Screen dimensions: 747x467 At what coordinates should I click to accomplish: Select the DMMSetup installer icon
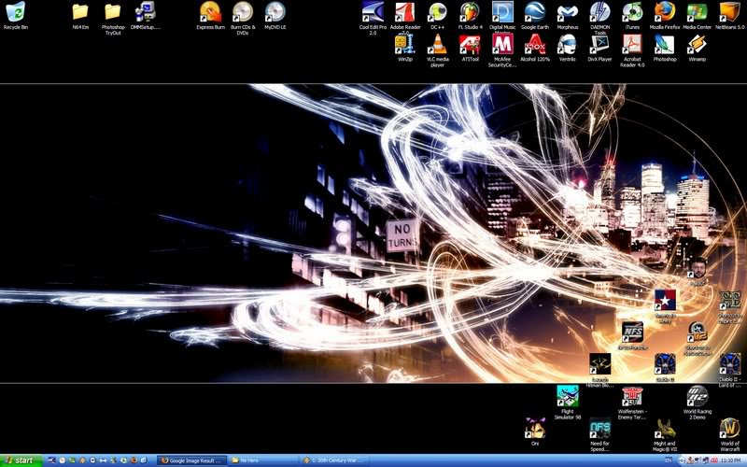pos(146,16)
